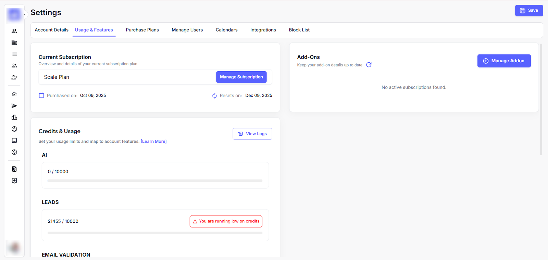The width and height of the screenshot is (548, 260).
Task: Click the refresh icon beside add-on details
Action: click(369, 65)
